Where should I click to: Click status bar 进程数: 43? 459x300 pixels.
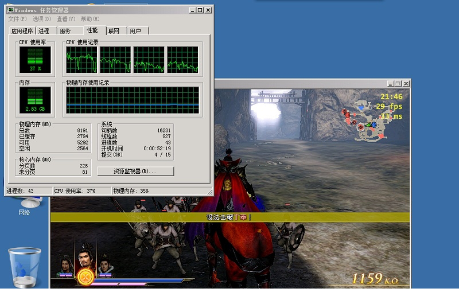coord(29,191)
